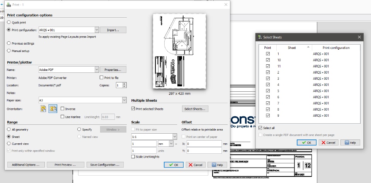
Task: Uncheck print box for sheet 2
Action: point(267,72)
